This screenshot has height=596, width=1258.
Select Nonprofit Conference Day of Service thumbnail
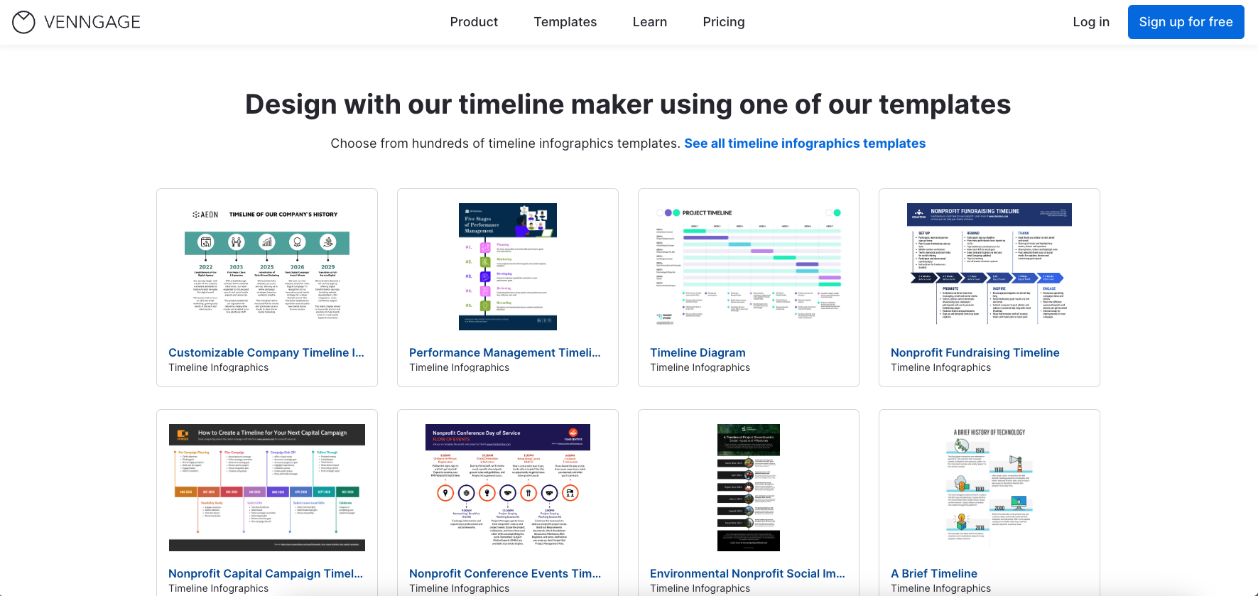[x=507, y=487]
